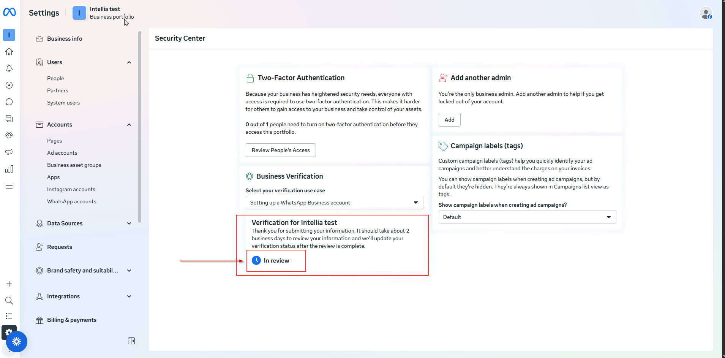Open notifications via the bell icon

tap(9, 68)
